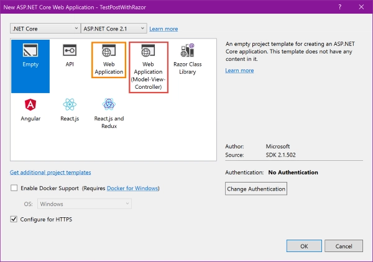
Task: Click the help question mark button
Action: pos(339,7)
